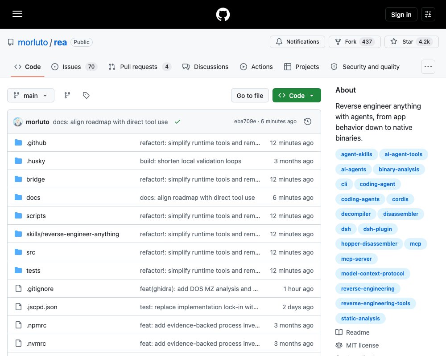Click the Sign in button

point(401,14)
